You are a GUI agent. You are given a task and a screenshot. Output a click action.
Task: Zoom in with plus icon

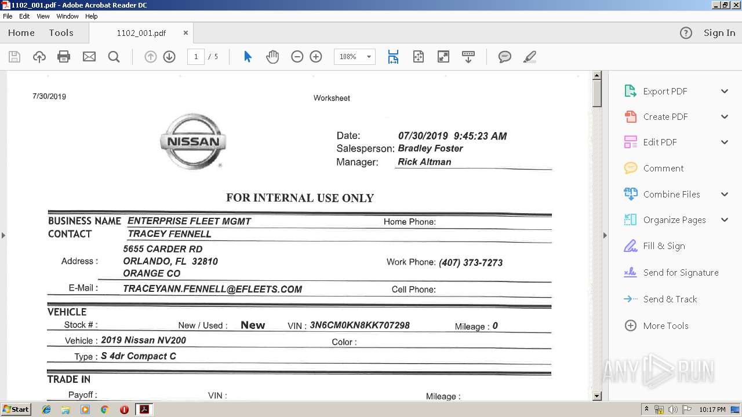point(316,57)
